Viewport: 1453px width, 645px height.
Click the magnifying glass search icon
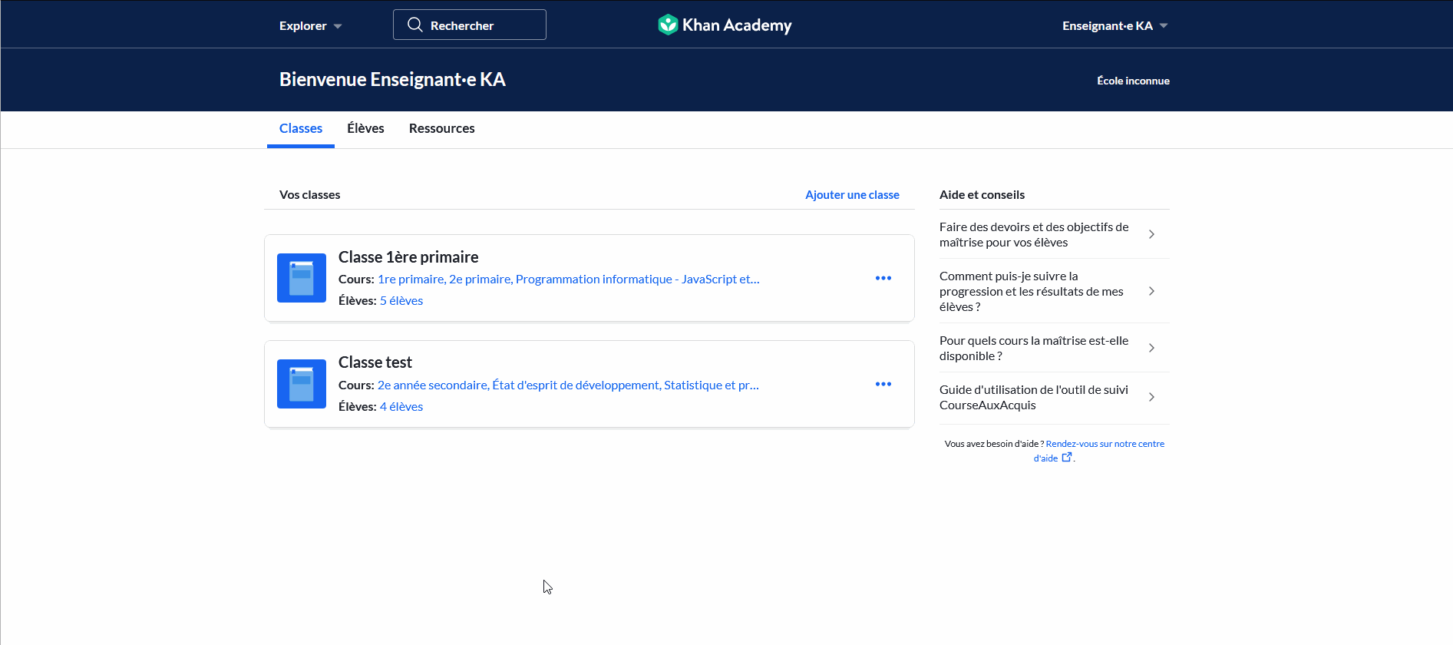[415, 25]
